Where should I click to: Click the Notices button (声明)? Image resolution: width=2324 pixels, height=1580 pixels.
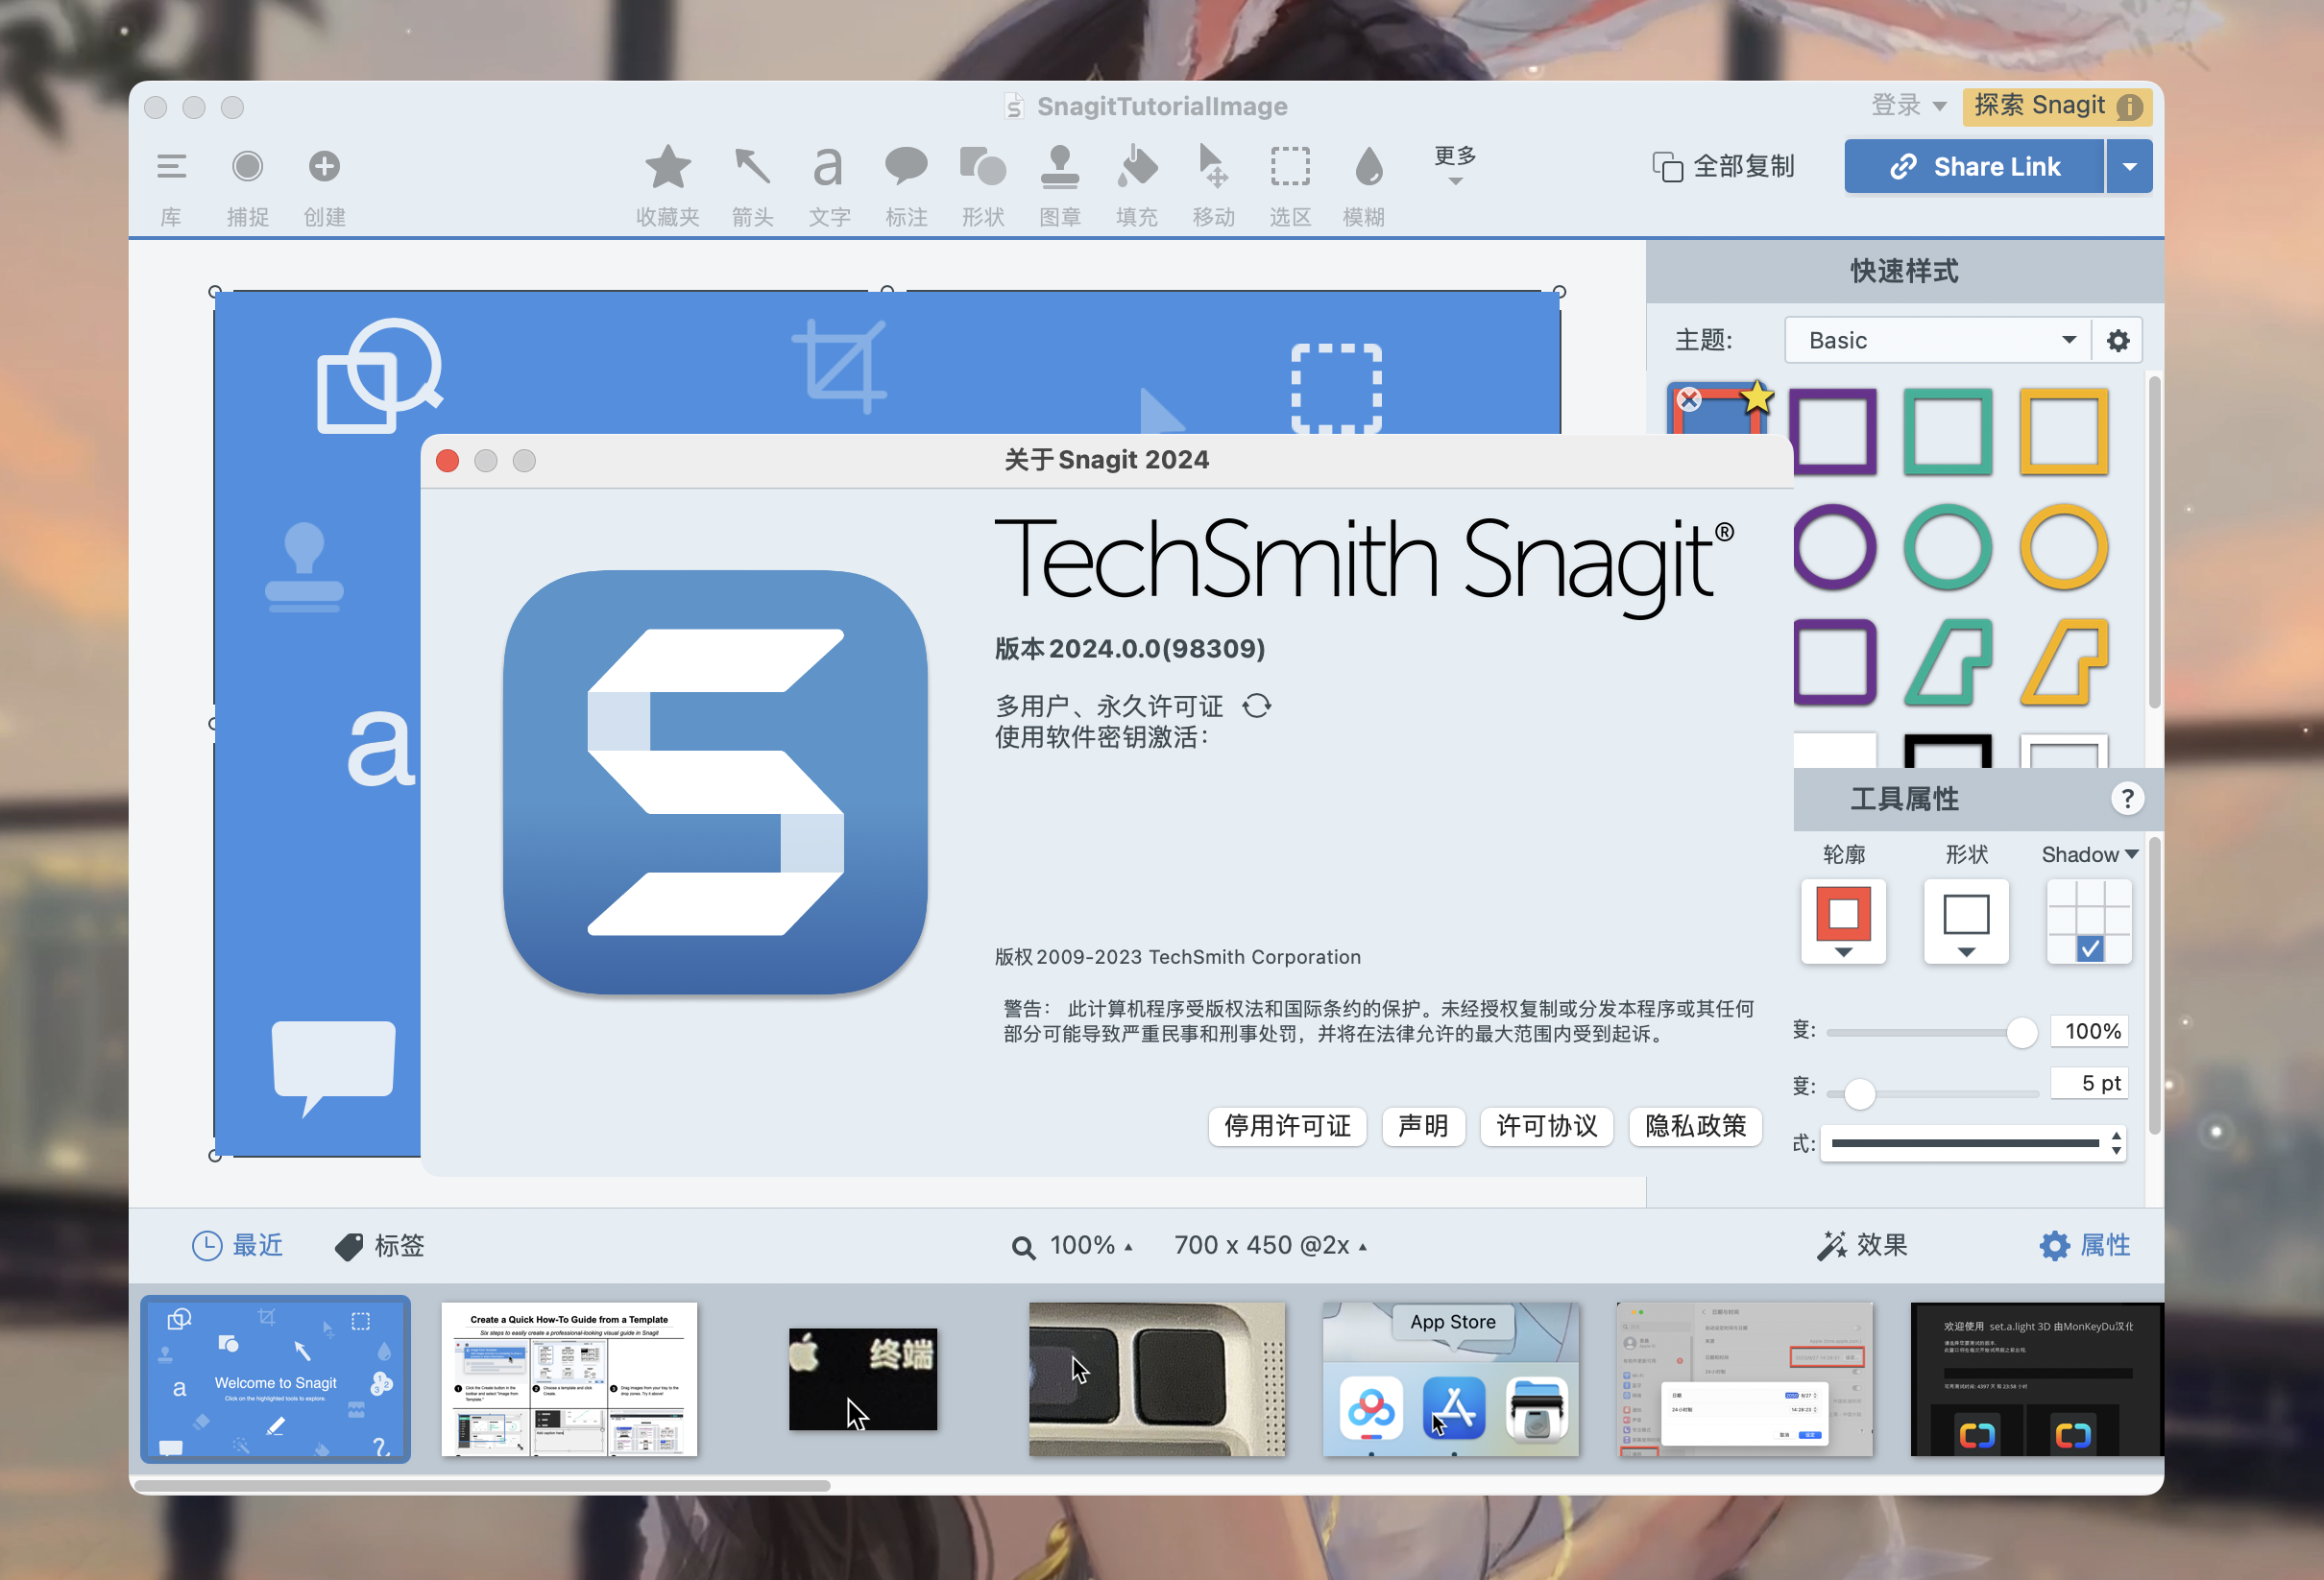[1423, 1126]
